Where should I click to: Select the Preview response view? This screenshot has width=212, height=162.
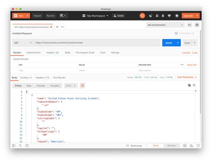coord(41,86)
